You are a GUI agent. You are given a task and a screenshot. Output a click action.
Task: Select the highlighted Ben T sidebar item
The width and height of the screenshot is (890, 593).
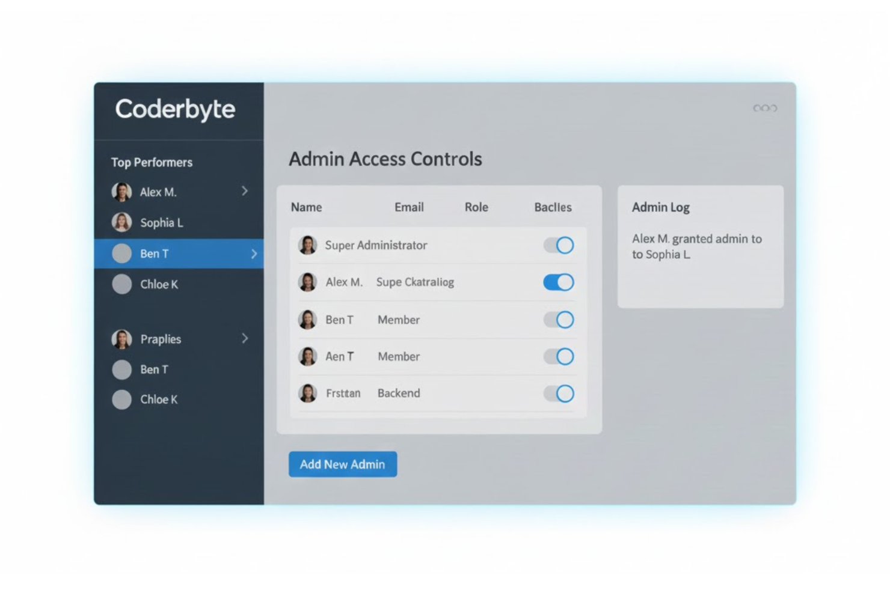(x=179, y=254)
